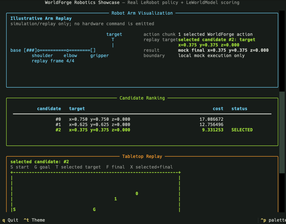Click the elbow label under the arm
This screenshot has height=224, width=286.
[70, 55]
